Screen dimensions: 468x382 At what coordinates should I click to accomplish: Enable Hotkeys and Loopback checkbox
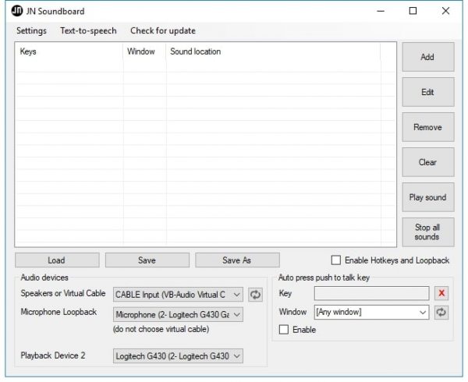coord(336,260)
